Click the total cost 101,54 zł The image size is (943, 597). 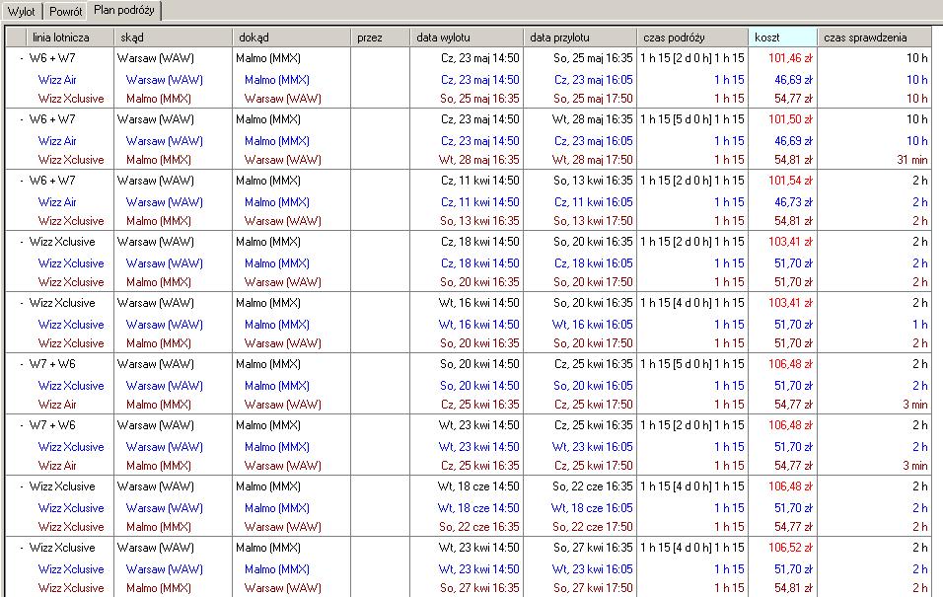pyautogui.click(x=790, y=181)
